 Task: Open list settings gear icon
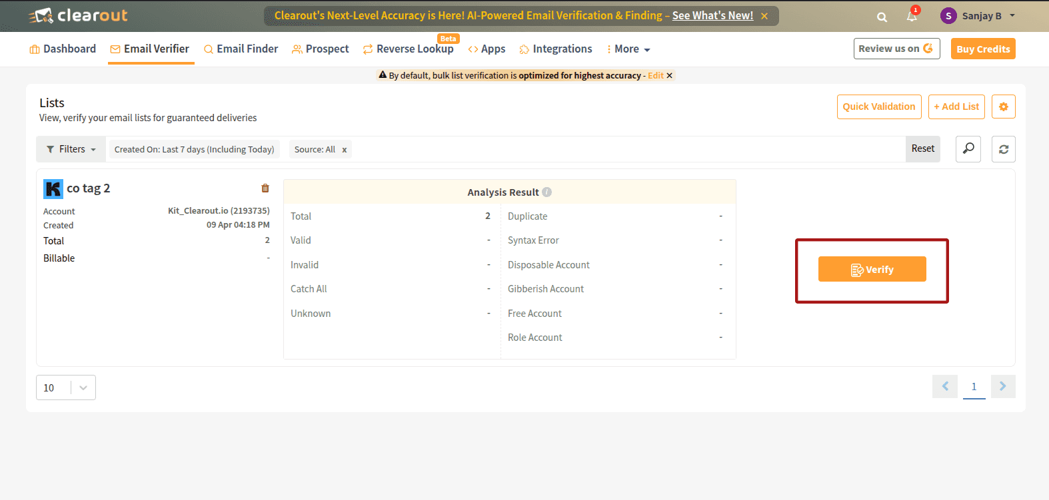(x=1003, y=107)
